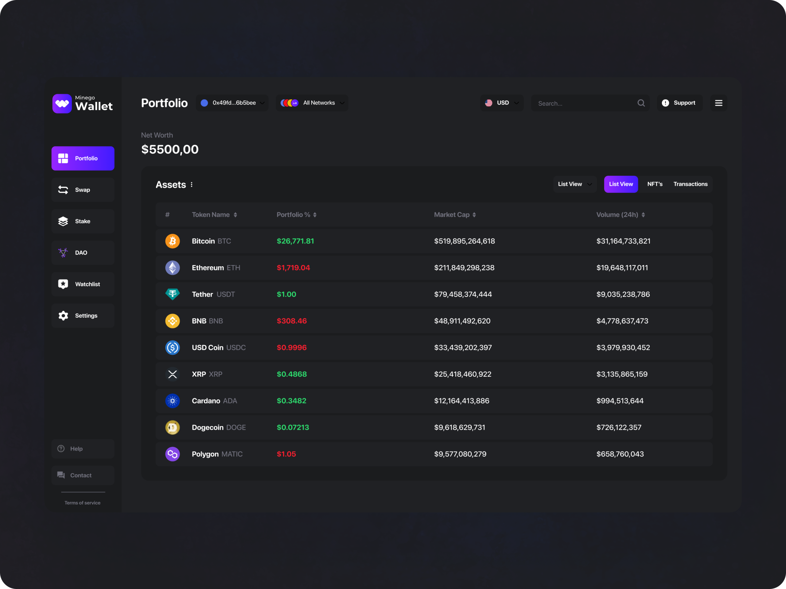The image size is (786, 589).
Task: Click the # column header
Action: 167,215
